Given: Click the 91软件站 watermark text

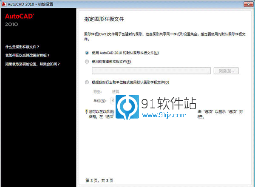Looking at the screenshot, I should (x=170, y=103).
